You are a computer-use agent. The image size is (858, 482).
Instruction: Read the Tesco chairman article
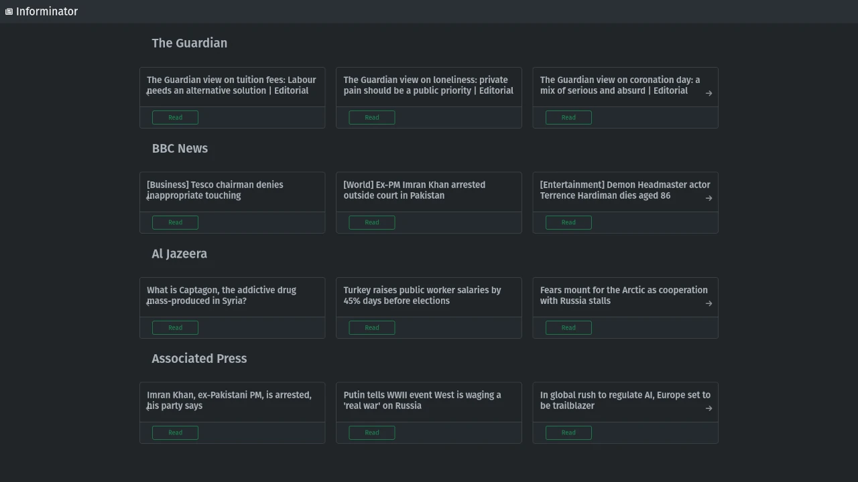coord(175,222)
